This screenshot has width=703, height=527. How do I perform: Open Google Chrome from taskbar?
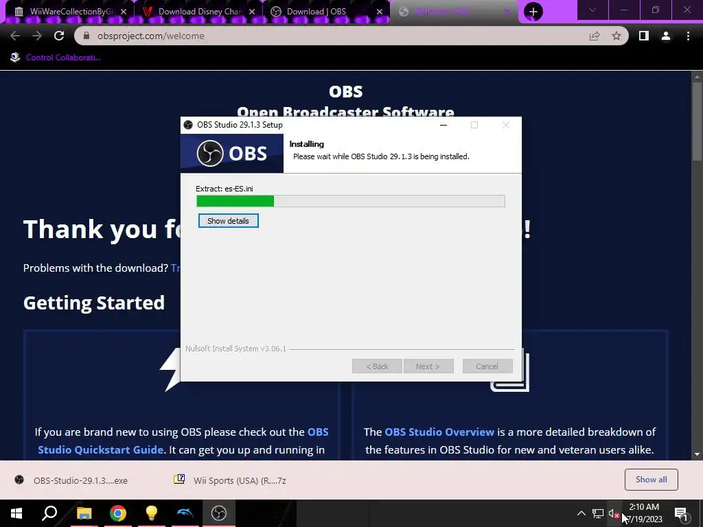click(117, 513)
